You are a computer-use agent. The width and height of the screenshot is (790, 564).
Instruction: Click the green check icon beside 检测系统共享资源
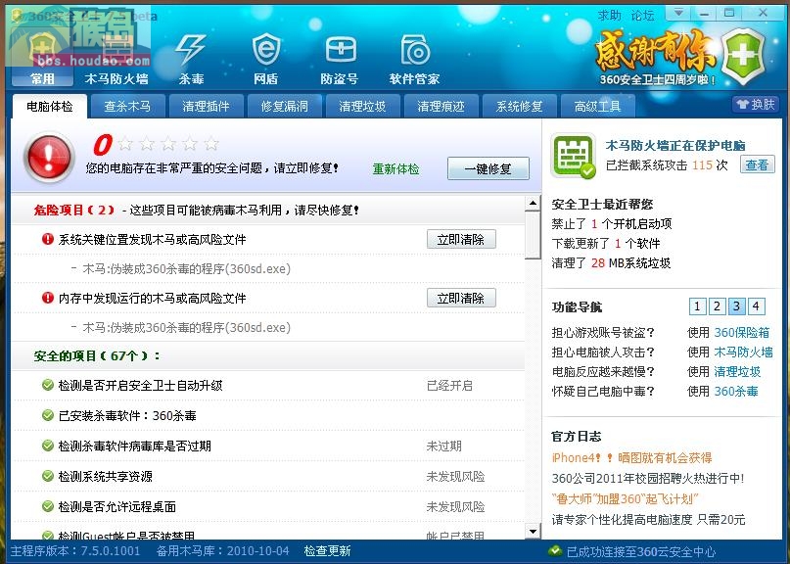pyautogui.click(x=48, y=476)
